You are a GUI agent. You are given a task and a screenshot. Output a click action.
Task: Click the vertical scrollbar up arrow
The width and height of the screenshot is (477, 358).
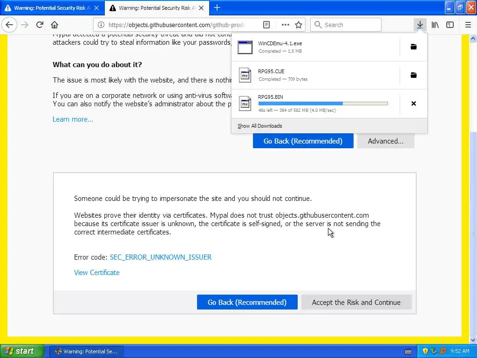473,38
